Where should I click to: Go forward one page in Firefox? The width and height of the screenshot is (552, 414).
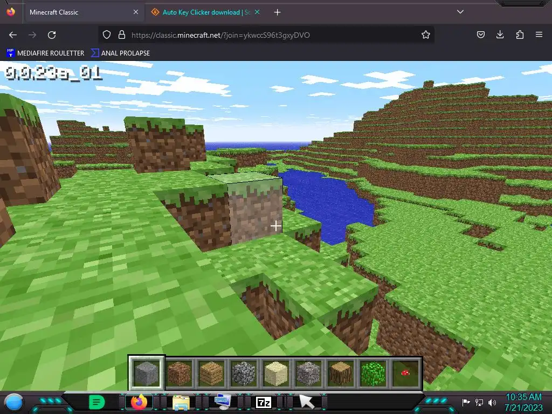pos(32,35)
